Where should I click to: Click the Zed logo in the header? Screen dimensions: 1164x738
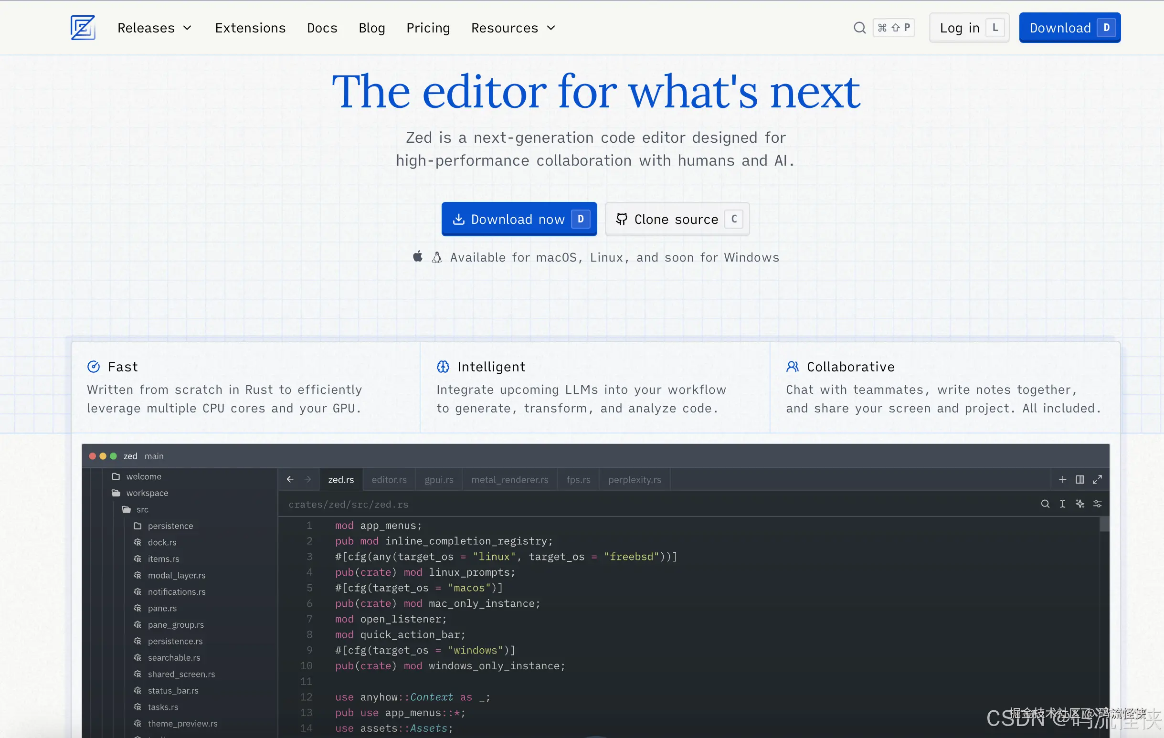tap(83, 28)
